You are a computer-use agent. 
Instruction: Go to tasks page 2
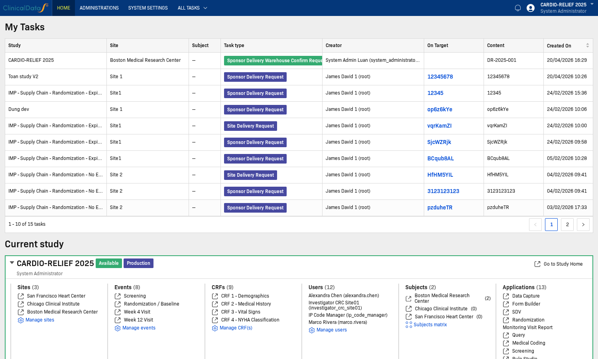click(567, 225)
